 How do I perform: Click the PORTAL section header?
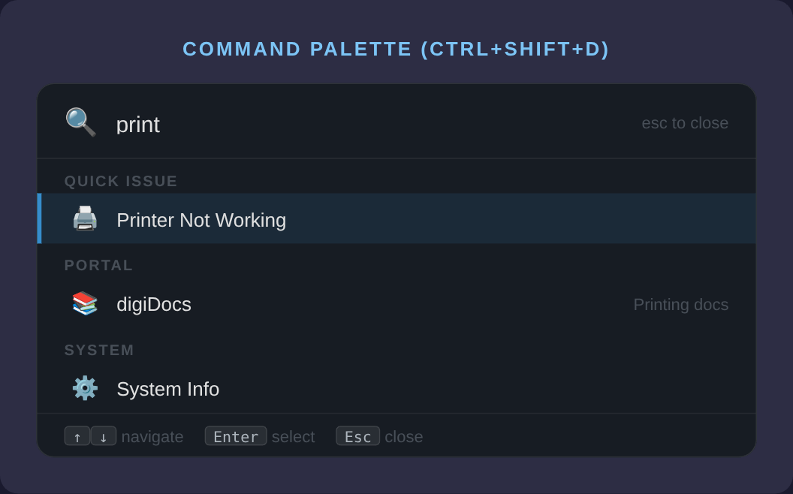98,265
